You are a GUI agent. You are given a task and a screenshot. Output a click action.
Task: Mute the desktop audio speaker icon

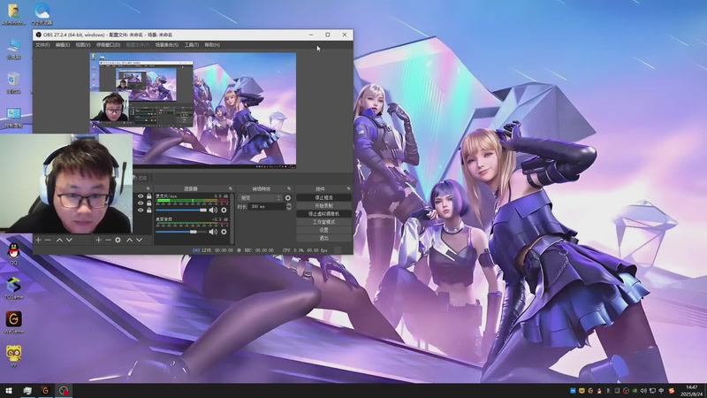tap(213, 232)
